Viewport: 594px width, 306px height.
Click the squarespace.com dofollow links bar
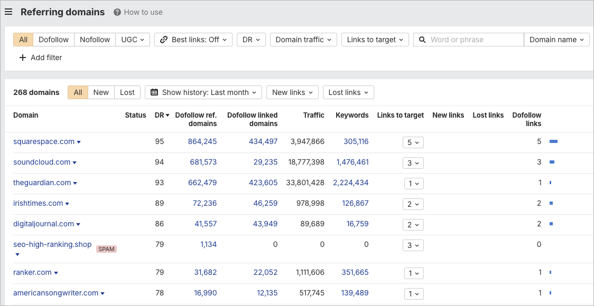pyautogui.click(x=553, y=141)
